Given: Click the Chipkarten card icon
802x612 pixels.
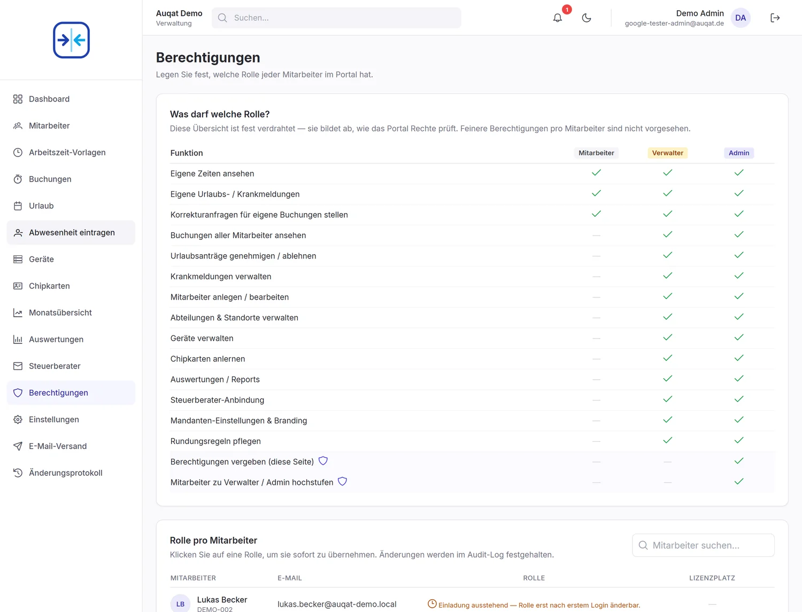Looking at the screenshot, I should tap(18, 286).
